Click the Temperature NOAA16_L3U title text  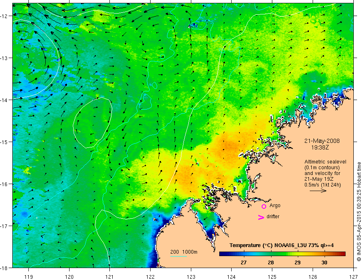(x=281, y=245)
